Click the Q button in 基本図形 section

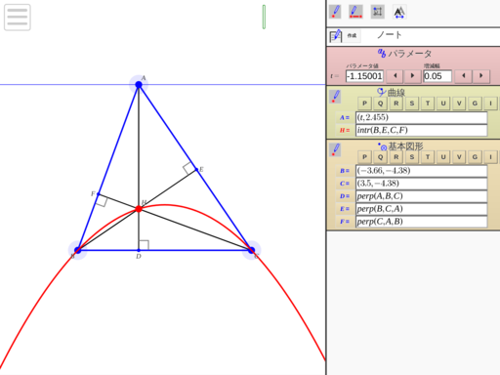(380, 157)
